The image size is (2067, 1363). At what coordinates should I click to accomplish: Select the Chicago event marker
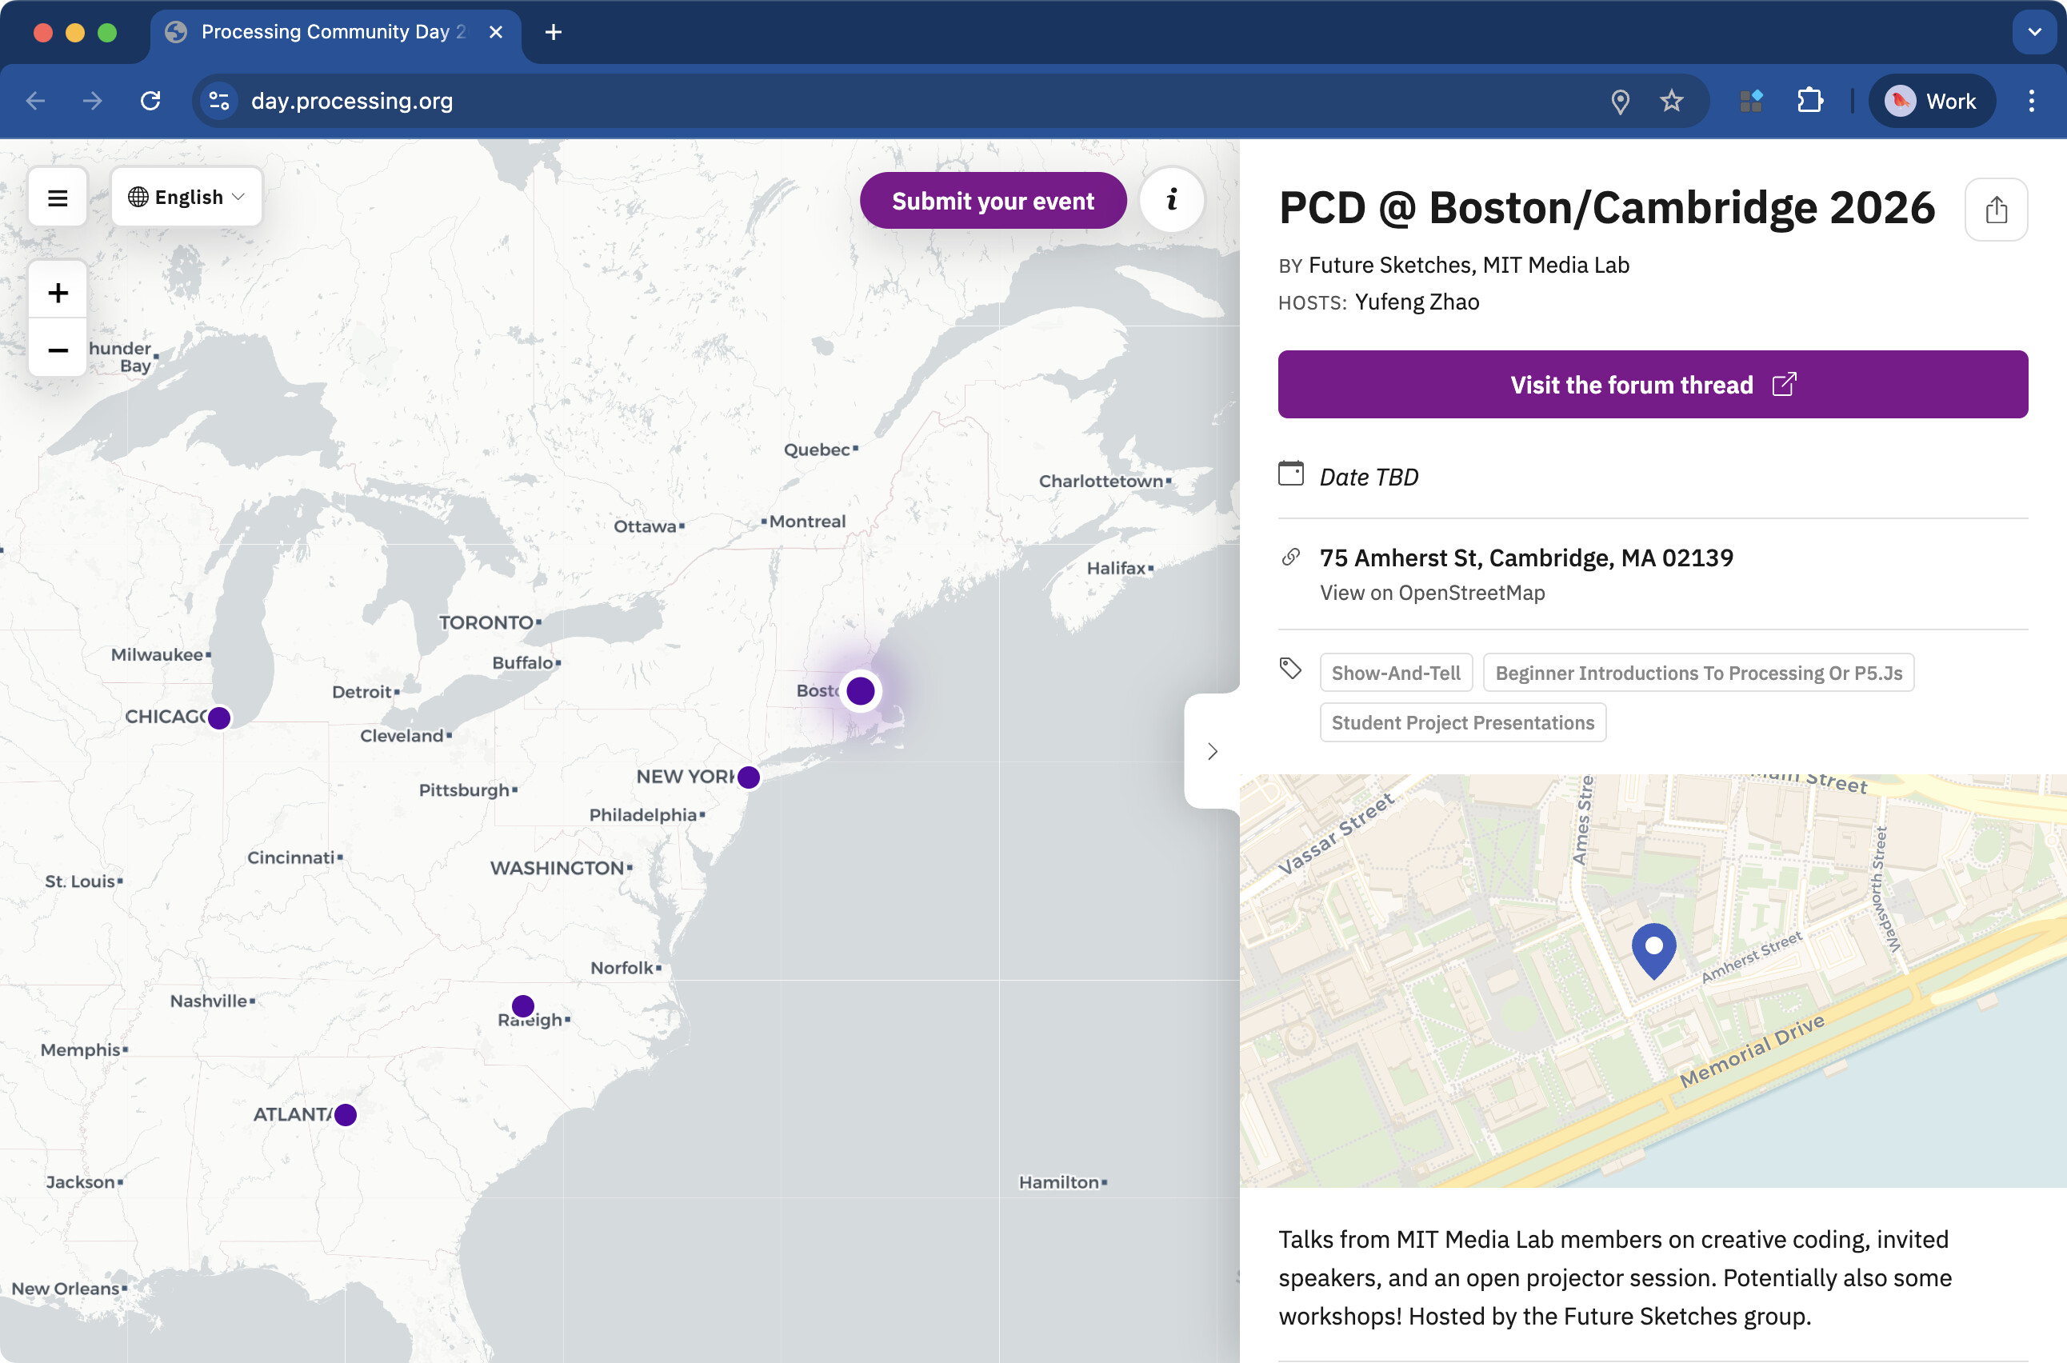pyautogui.click(x=219, y=718)
